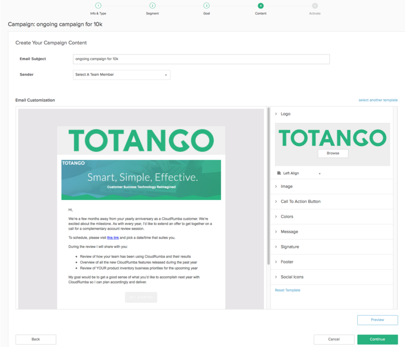Screen dimensions: 405x351
Task: Click the GET STARTED button in email preview
Action: [x=141, y=298]
